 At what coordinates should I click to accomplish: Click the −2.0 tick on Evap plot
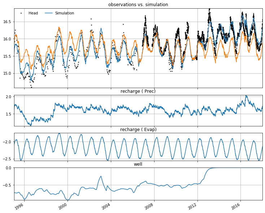pos(7,142)
